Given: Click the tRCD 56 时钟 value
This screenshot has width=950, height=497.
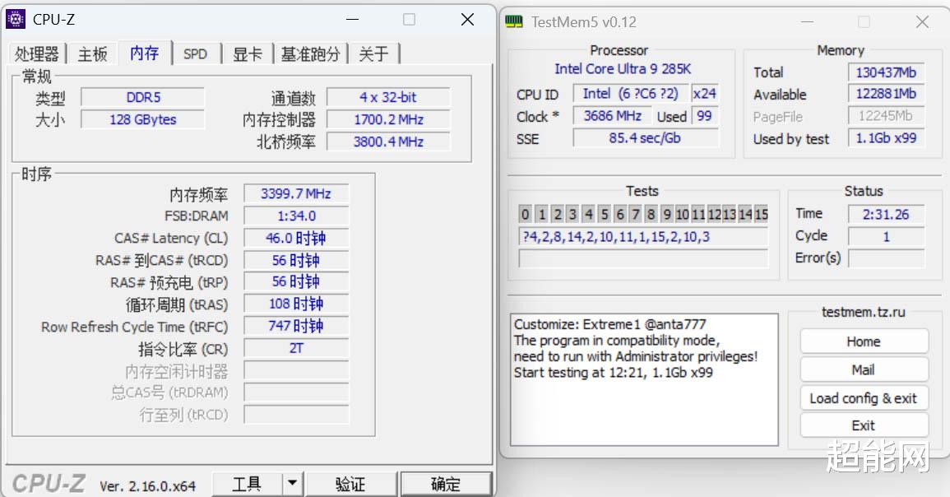Looking at the screenshot, I should [x=296, y=260].
